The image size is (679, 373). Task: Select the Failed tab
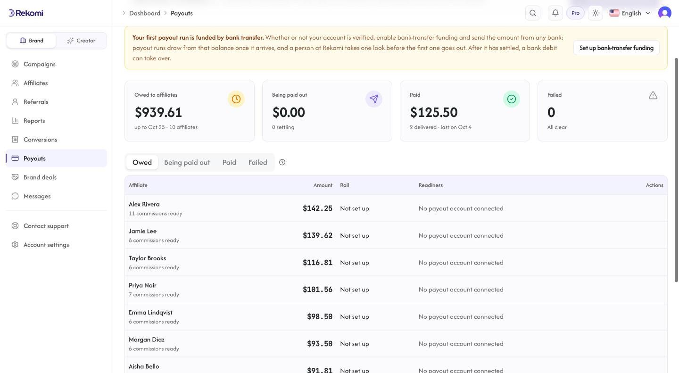[258, 162]
